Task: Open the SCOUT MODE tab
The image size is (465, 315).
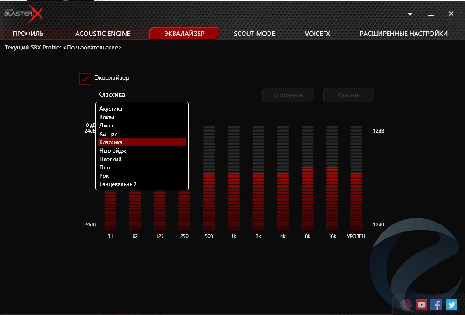Action: pos(254,34)
